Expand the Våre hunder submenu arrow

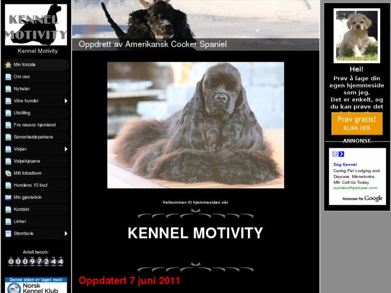66,101
